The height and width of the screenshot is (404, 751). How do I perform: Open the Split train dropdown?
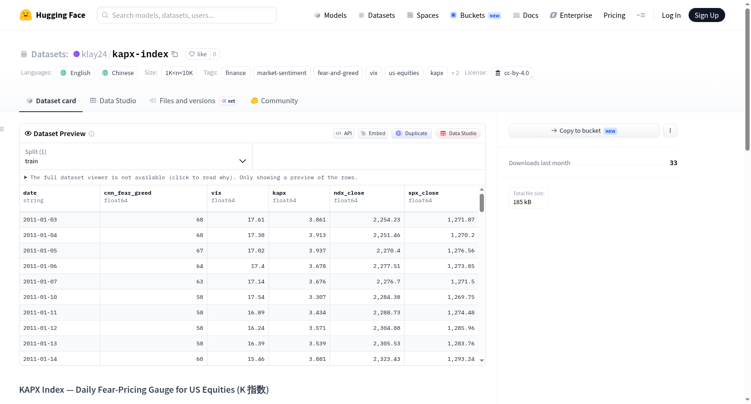pos(136,156)
